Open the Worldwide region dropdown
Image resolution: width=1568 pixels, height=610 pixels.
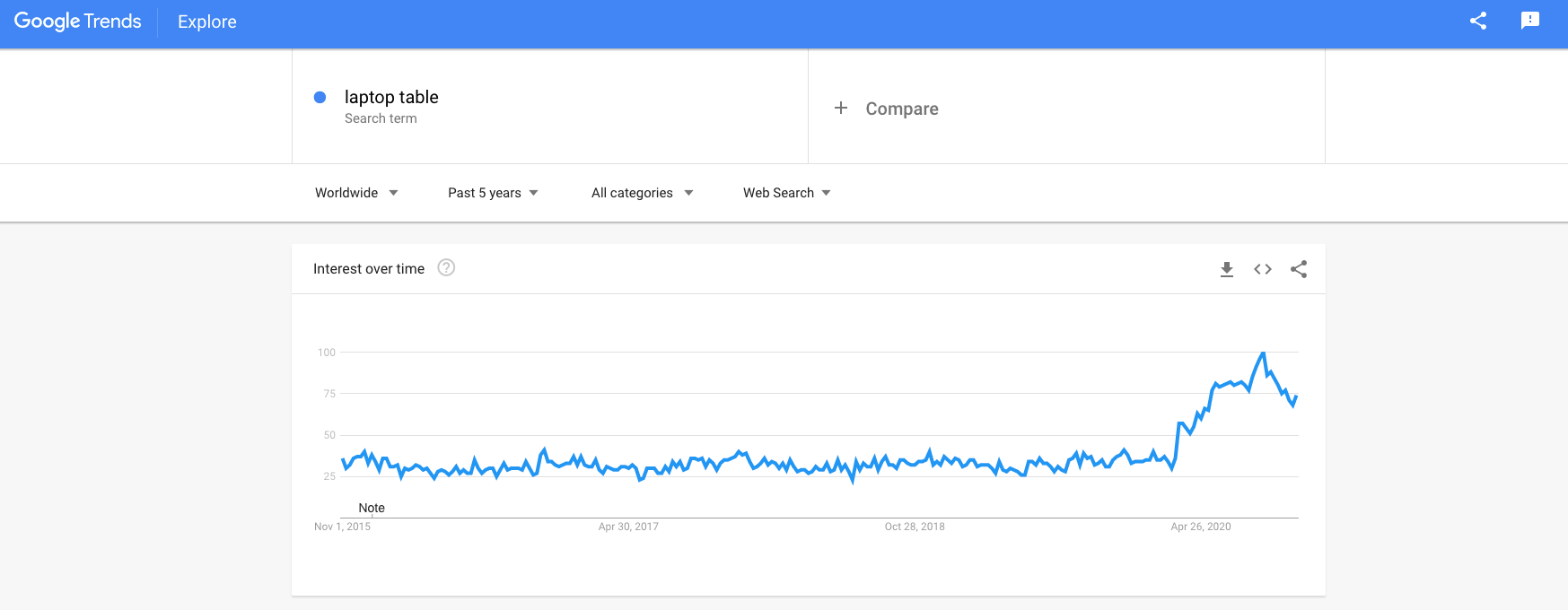pyautogui.click(x=355, y=192)
